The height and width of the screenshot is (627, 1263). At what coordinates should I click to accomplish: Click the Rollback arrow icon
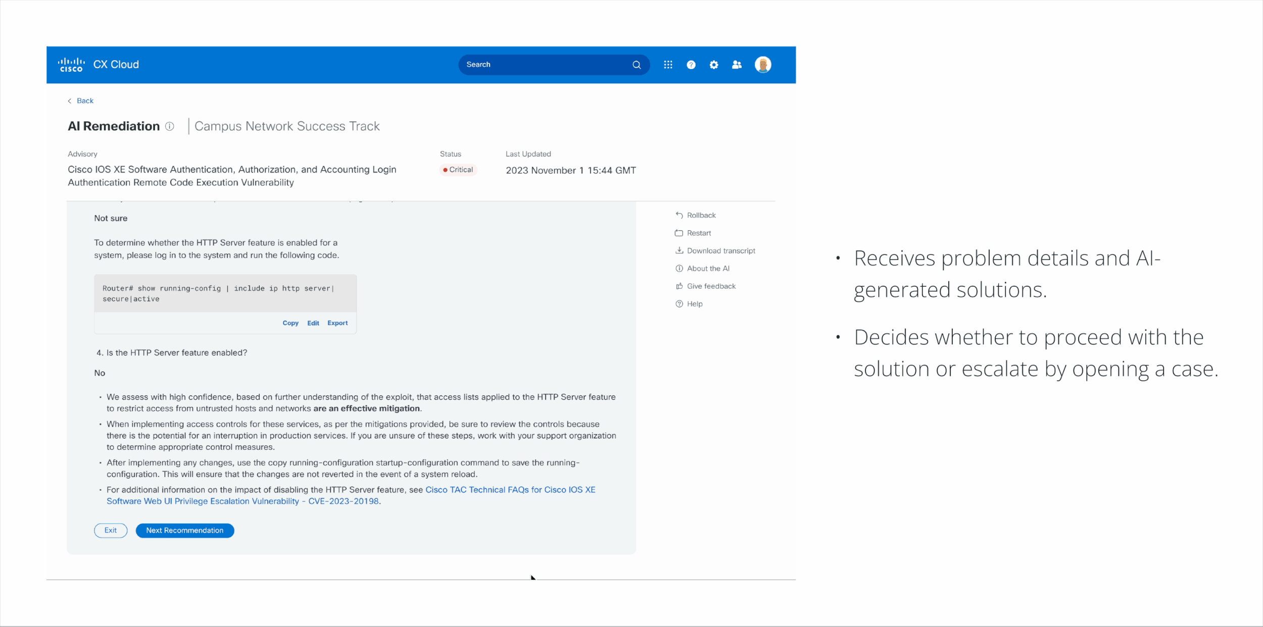(679, 215)
